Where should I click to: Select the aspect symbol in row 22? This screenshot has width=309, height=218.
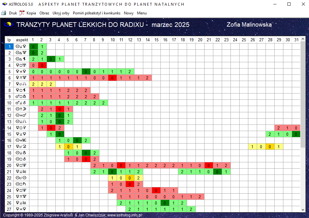pos(21,178)
